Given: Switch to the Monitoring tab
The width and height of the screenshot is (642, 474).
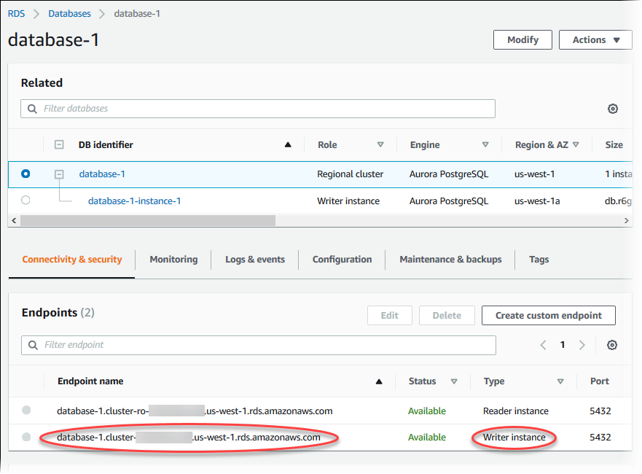Looking at the screenshot, I should coord(173,260).
